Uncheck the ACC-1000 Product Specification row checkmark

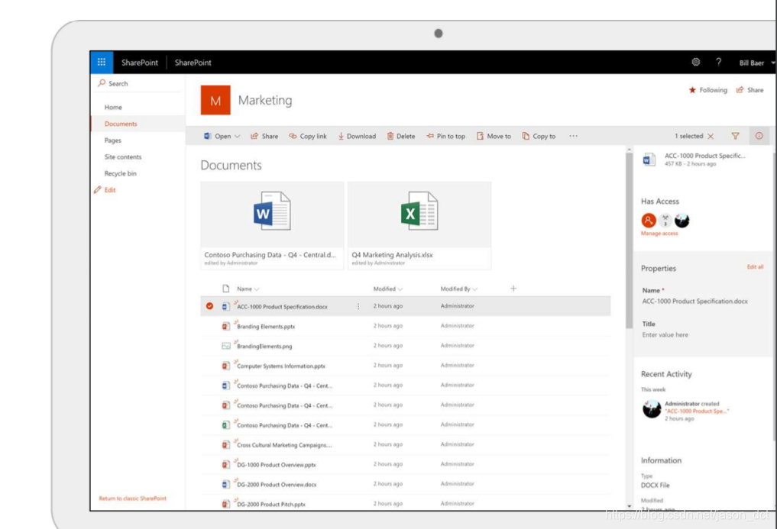tap(209, 306)
